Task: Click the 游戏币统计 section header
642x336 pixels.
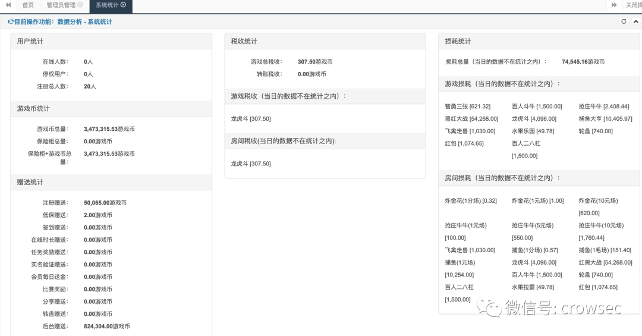Action: pyautogui.click(x=111, y=109)
